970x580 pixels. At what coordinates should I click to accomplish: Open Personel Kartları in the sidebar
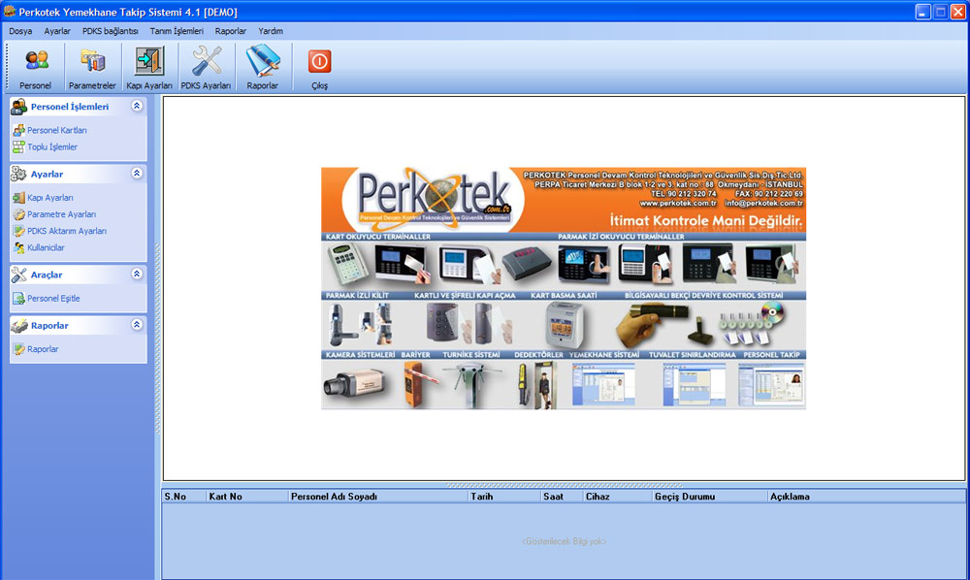56,130
